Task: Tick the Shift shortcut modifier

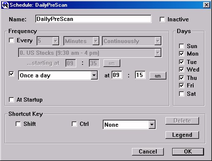Action: (18, 124)
